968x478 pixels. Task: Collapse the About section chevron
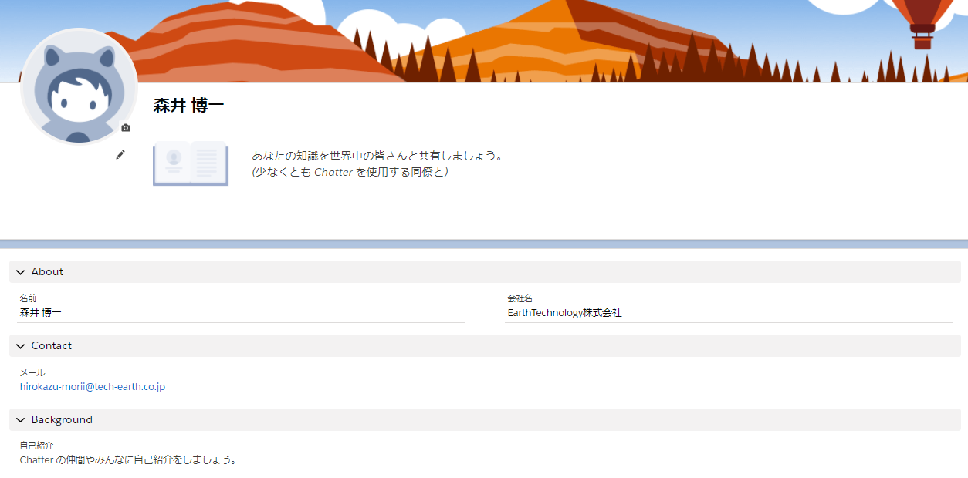pyautogui.click(x=21, y=272)
